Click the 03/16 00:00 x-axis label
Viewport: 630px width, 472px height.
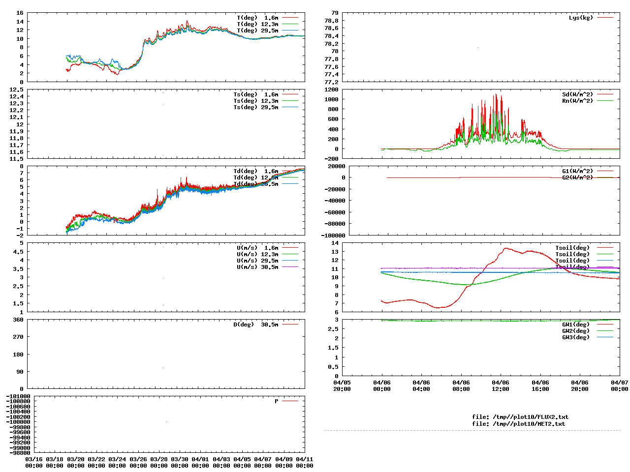pyautogui.click(x=34, y=462)
